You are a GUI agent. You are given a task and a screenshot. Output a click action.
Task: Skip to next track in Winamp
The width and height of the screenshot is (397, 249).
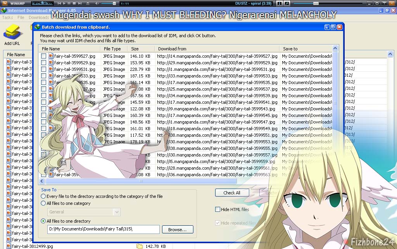[80, 3]
